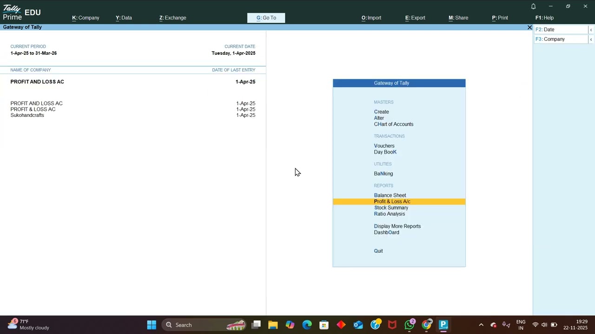Close the Gateway of Tally screen
Image resolution: width=595 pixels, height=334 pixels.
pos(529,27)
